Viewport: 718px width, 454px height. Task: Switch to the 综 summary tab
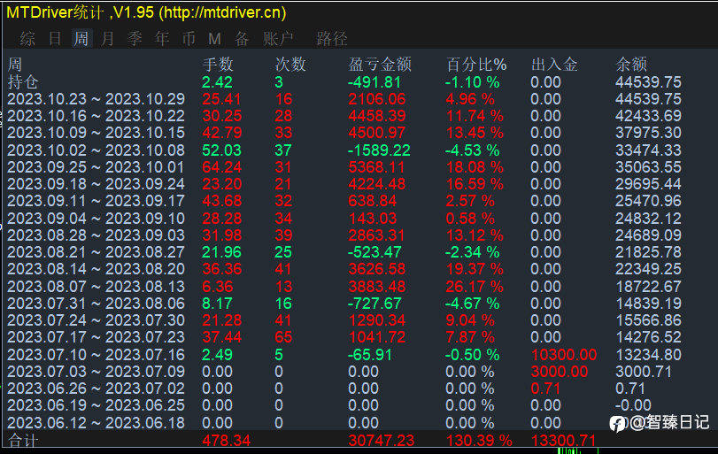[x=28, y=39]
